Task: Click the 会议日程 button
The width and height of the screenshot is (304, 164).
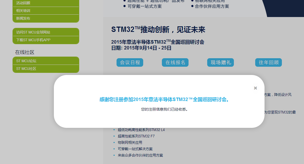Action: 130,62
